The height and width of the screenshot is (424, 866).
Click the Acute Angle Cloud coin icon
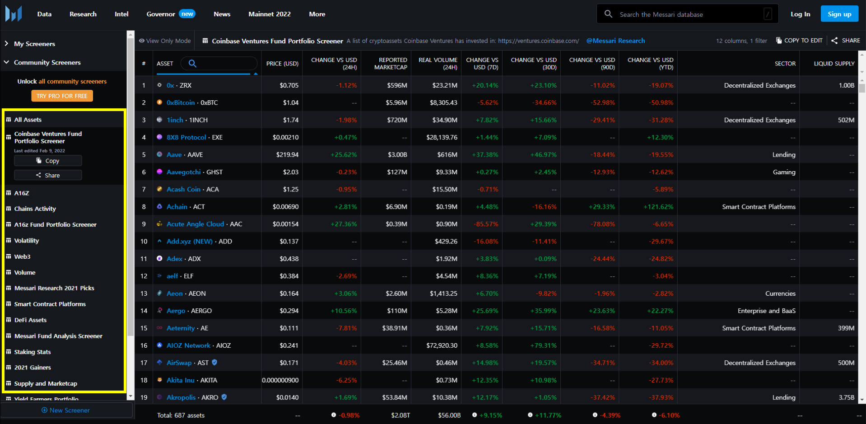coord(159,224)
